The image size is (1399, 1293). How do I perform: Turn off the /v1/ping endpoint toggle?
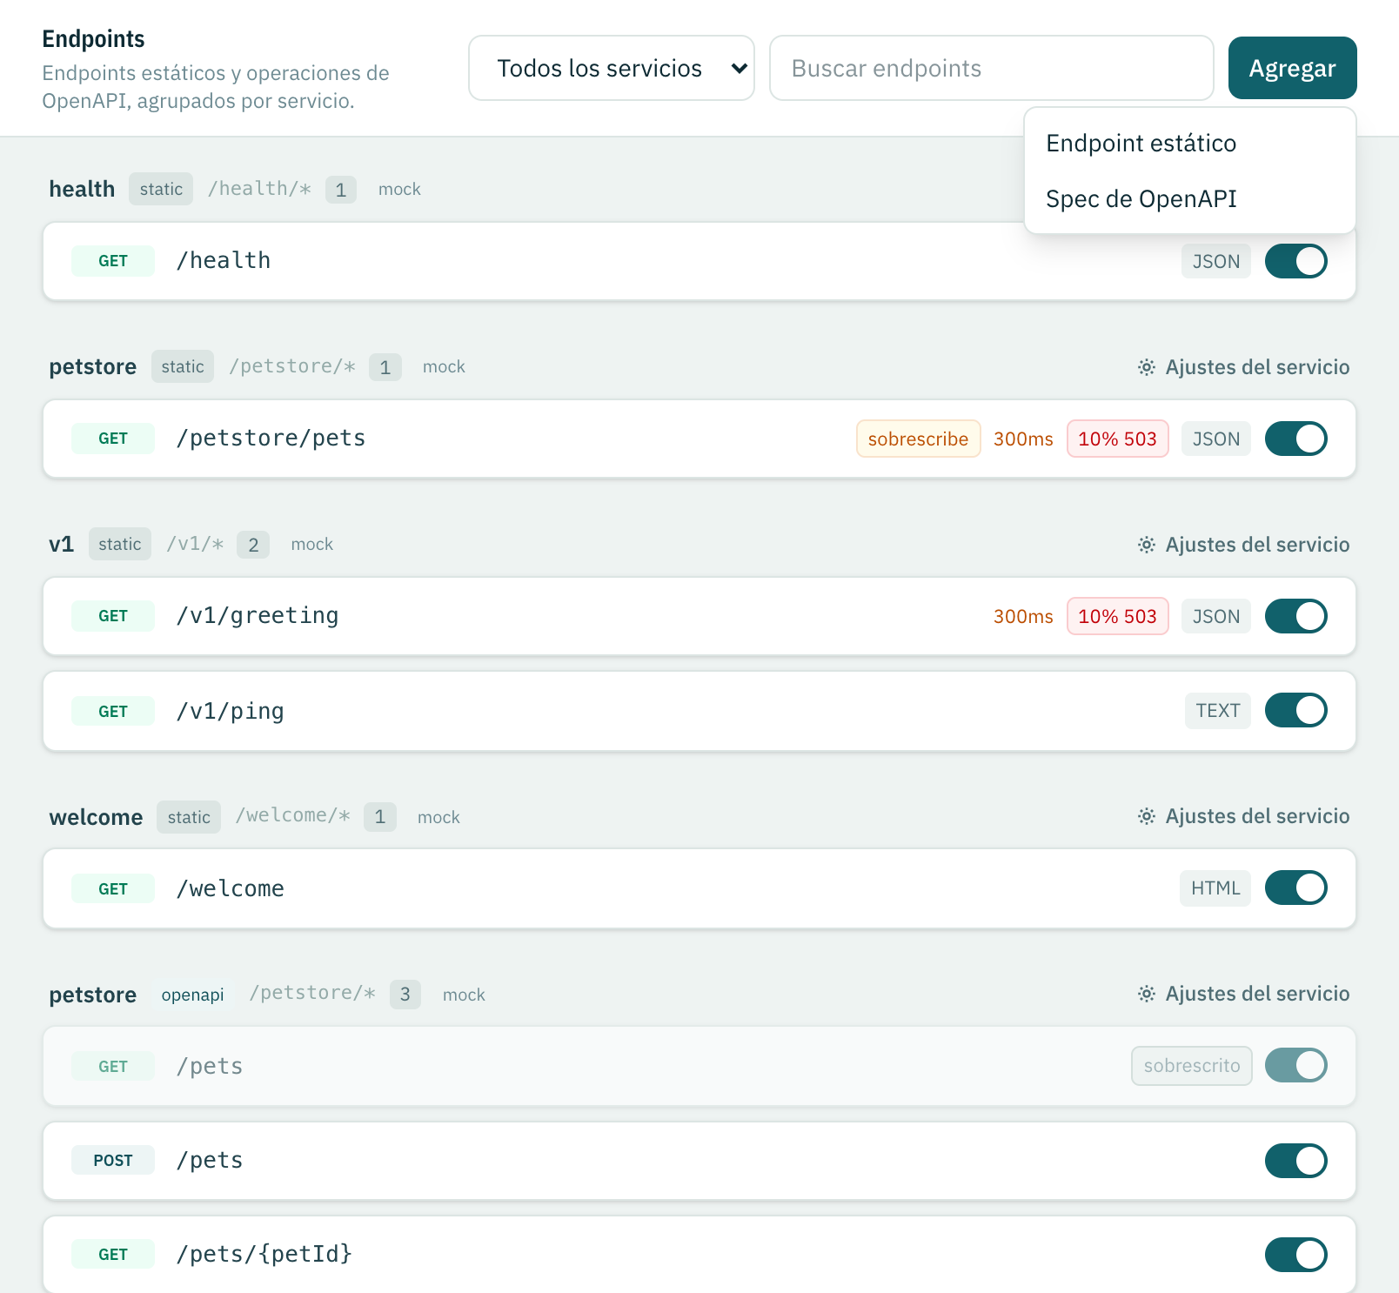pyautogui.click(x=1295, y=710)
